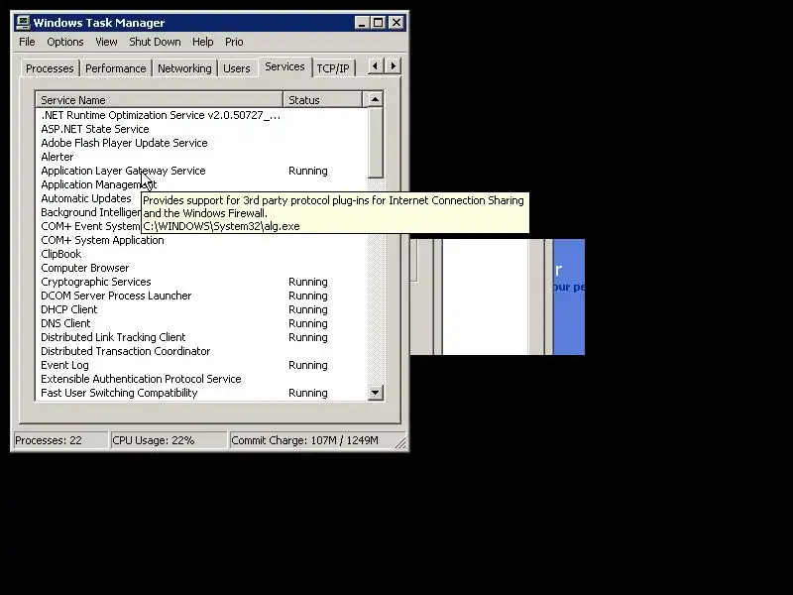Click the alg.exe path in the tooltip
The width and height of the screenshot is (793, 595).
221,226
